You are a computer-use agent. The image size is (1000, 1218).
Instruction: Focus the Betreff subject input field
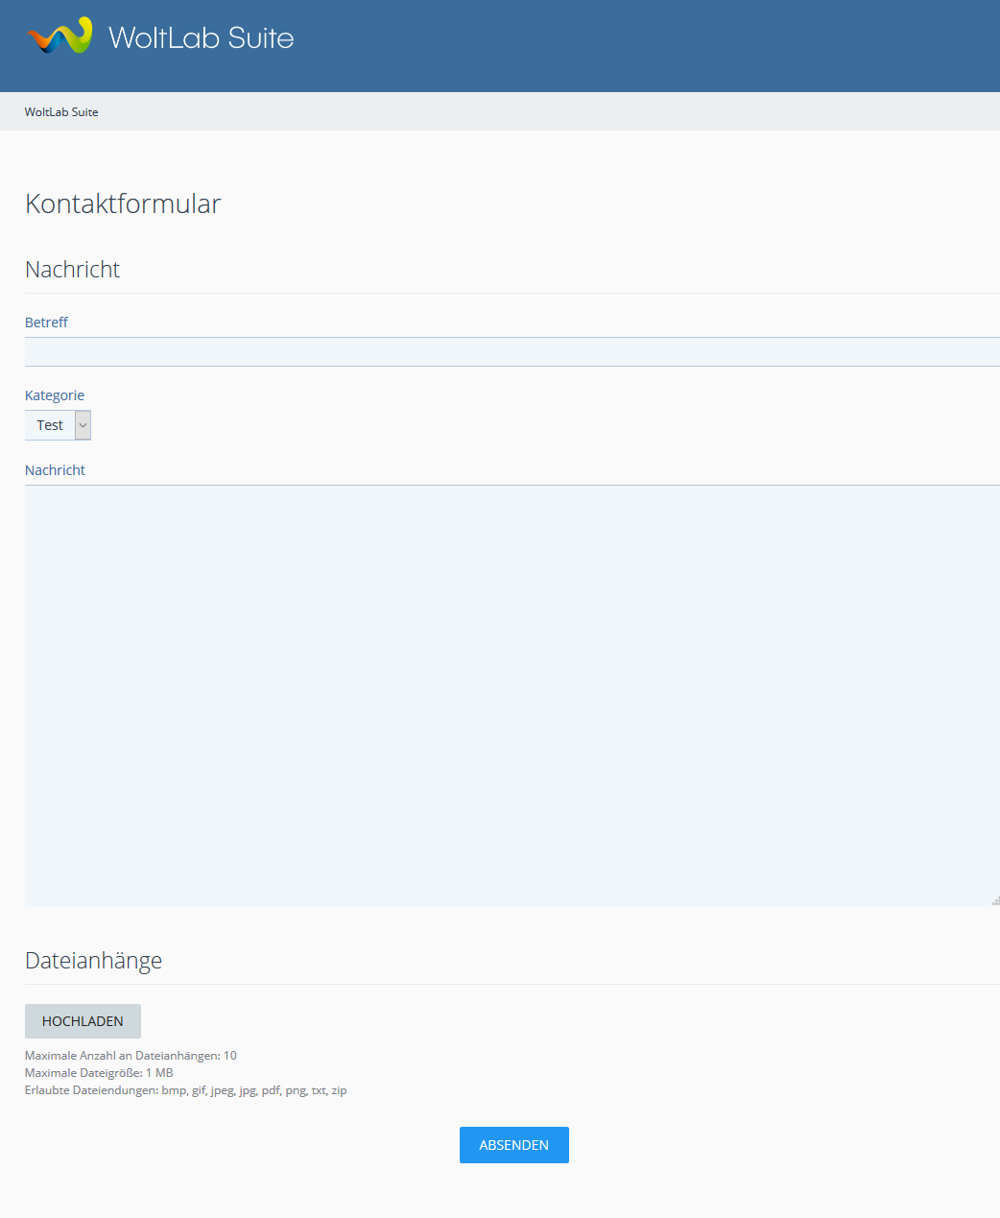coord(512,352)
